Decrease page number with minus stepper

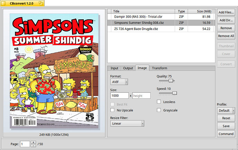[33, 146]
